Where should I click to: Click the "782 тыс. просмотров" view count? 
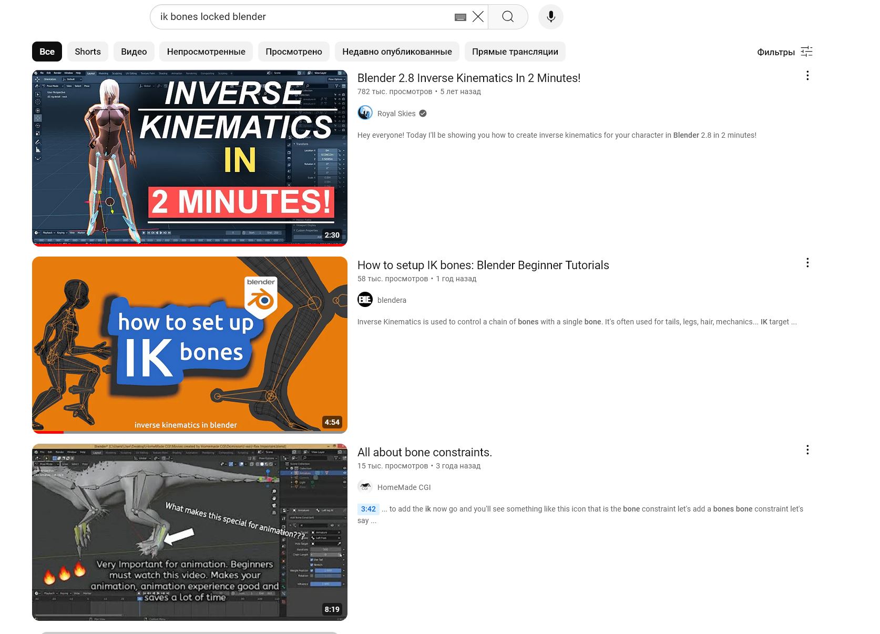395,91
